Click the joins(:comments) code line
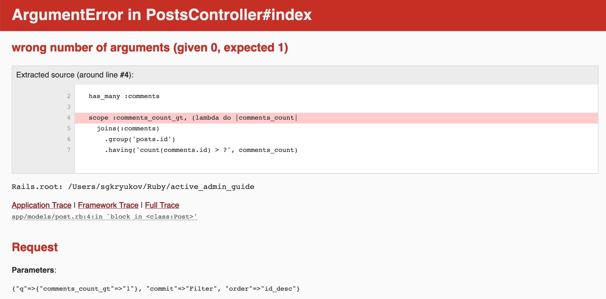This screenshot has width=606, height=299. (128, 129)
